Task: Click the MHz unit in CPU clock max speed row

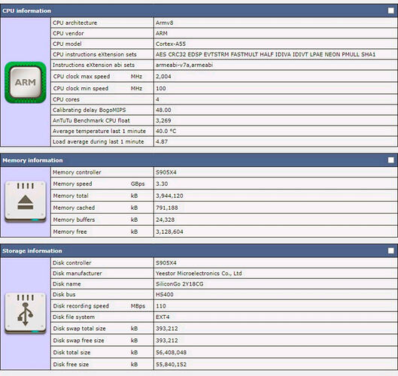Action: 136,77
